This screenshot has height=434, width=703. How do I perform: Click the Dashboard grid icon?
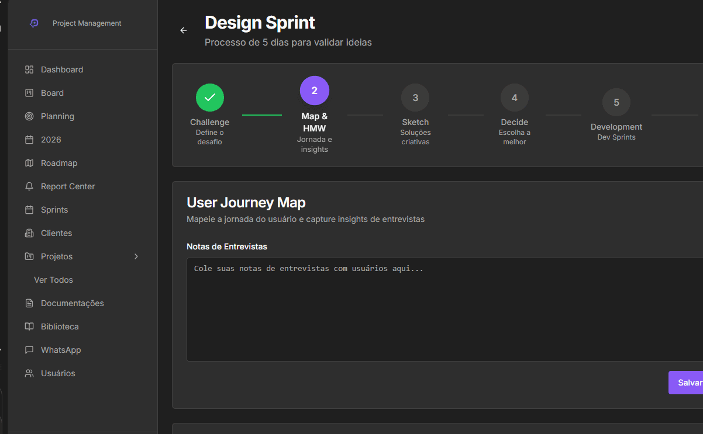coord(29,70)
